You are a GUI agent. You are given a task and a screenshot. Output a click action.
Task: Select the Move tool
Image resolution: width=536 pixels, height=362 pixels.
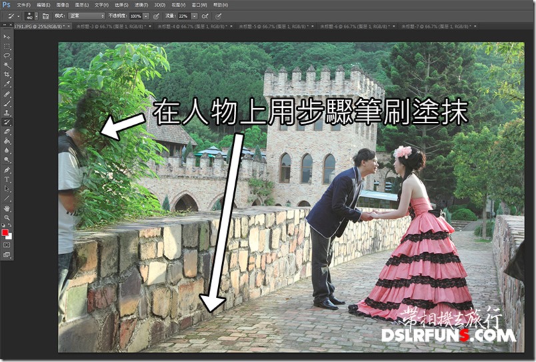click(7, 37)
